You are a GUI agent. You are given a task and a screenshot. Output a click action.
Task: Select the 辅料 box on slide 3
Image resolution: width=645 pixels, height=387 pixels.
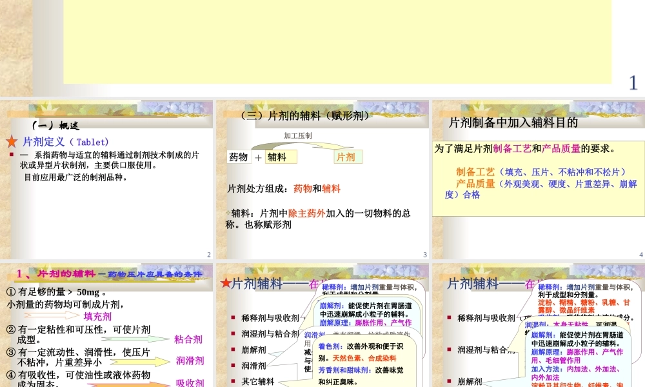click(281, 157)
